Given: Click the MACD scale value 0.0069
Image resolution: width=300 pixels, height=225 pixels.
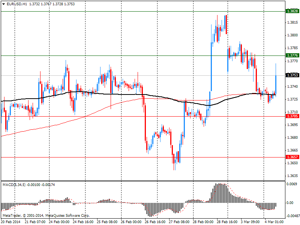Looking at the screenshot, I should pos(292,184).
